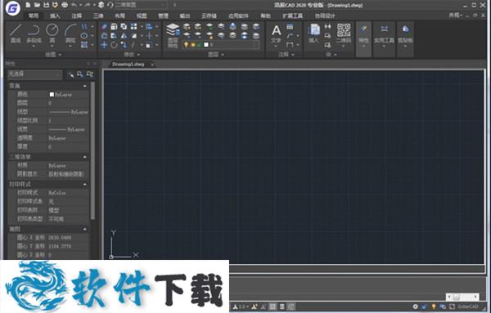Click the Insert block (插入) tool

click(x=313, y=34)
